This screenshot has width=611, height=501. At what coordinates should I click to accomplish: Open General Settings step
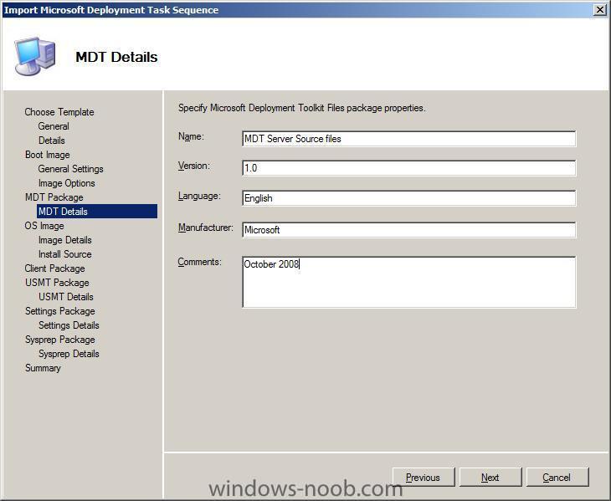[x=71, y=169]
